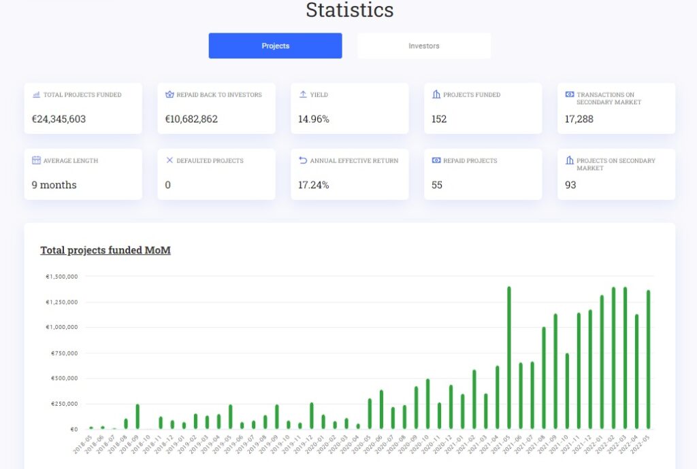Click the 93 secondary market projects value
Image resolution: width=697 pixels, height=469 pixels.
pos(570,185)
